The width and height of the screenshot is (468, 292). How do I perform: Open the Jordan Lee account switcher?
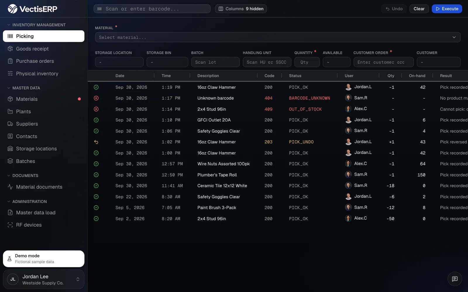(44, 279)
